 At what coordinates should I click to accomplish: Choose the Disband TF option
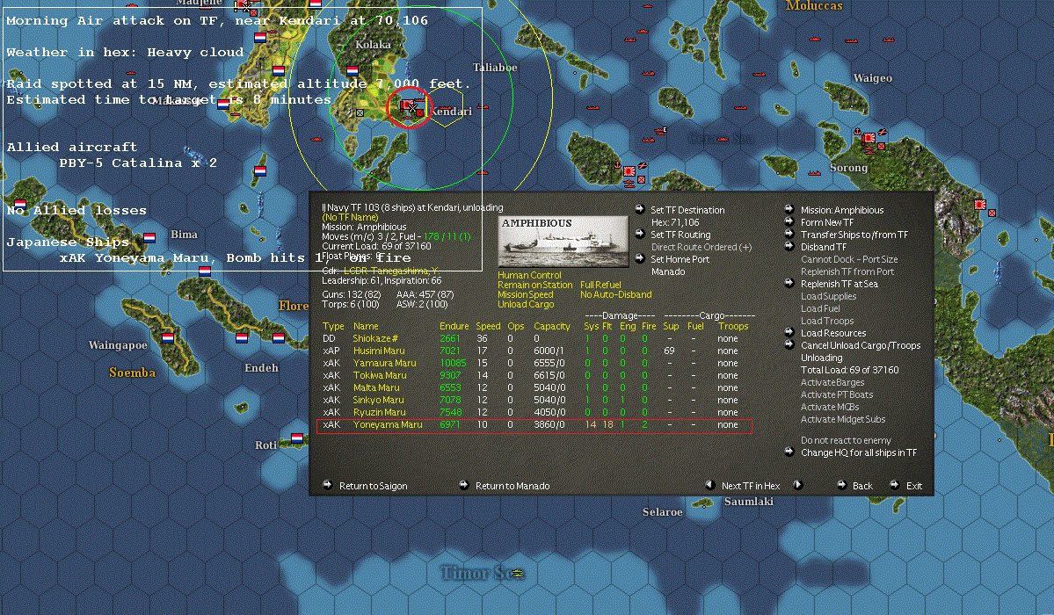[824, 247]
